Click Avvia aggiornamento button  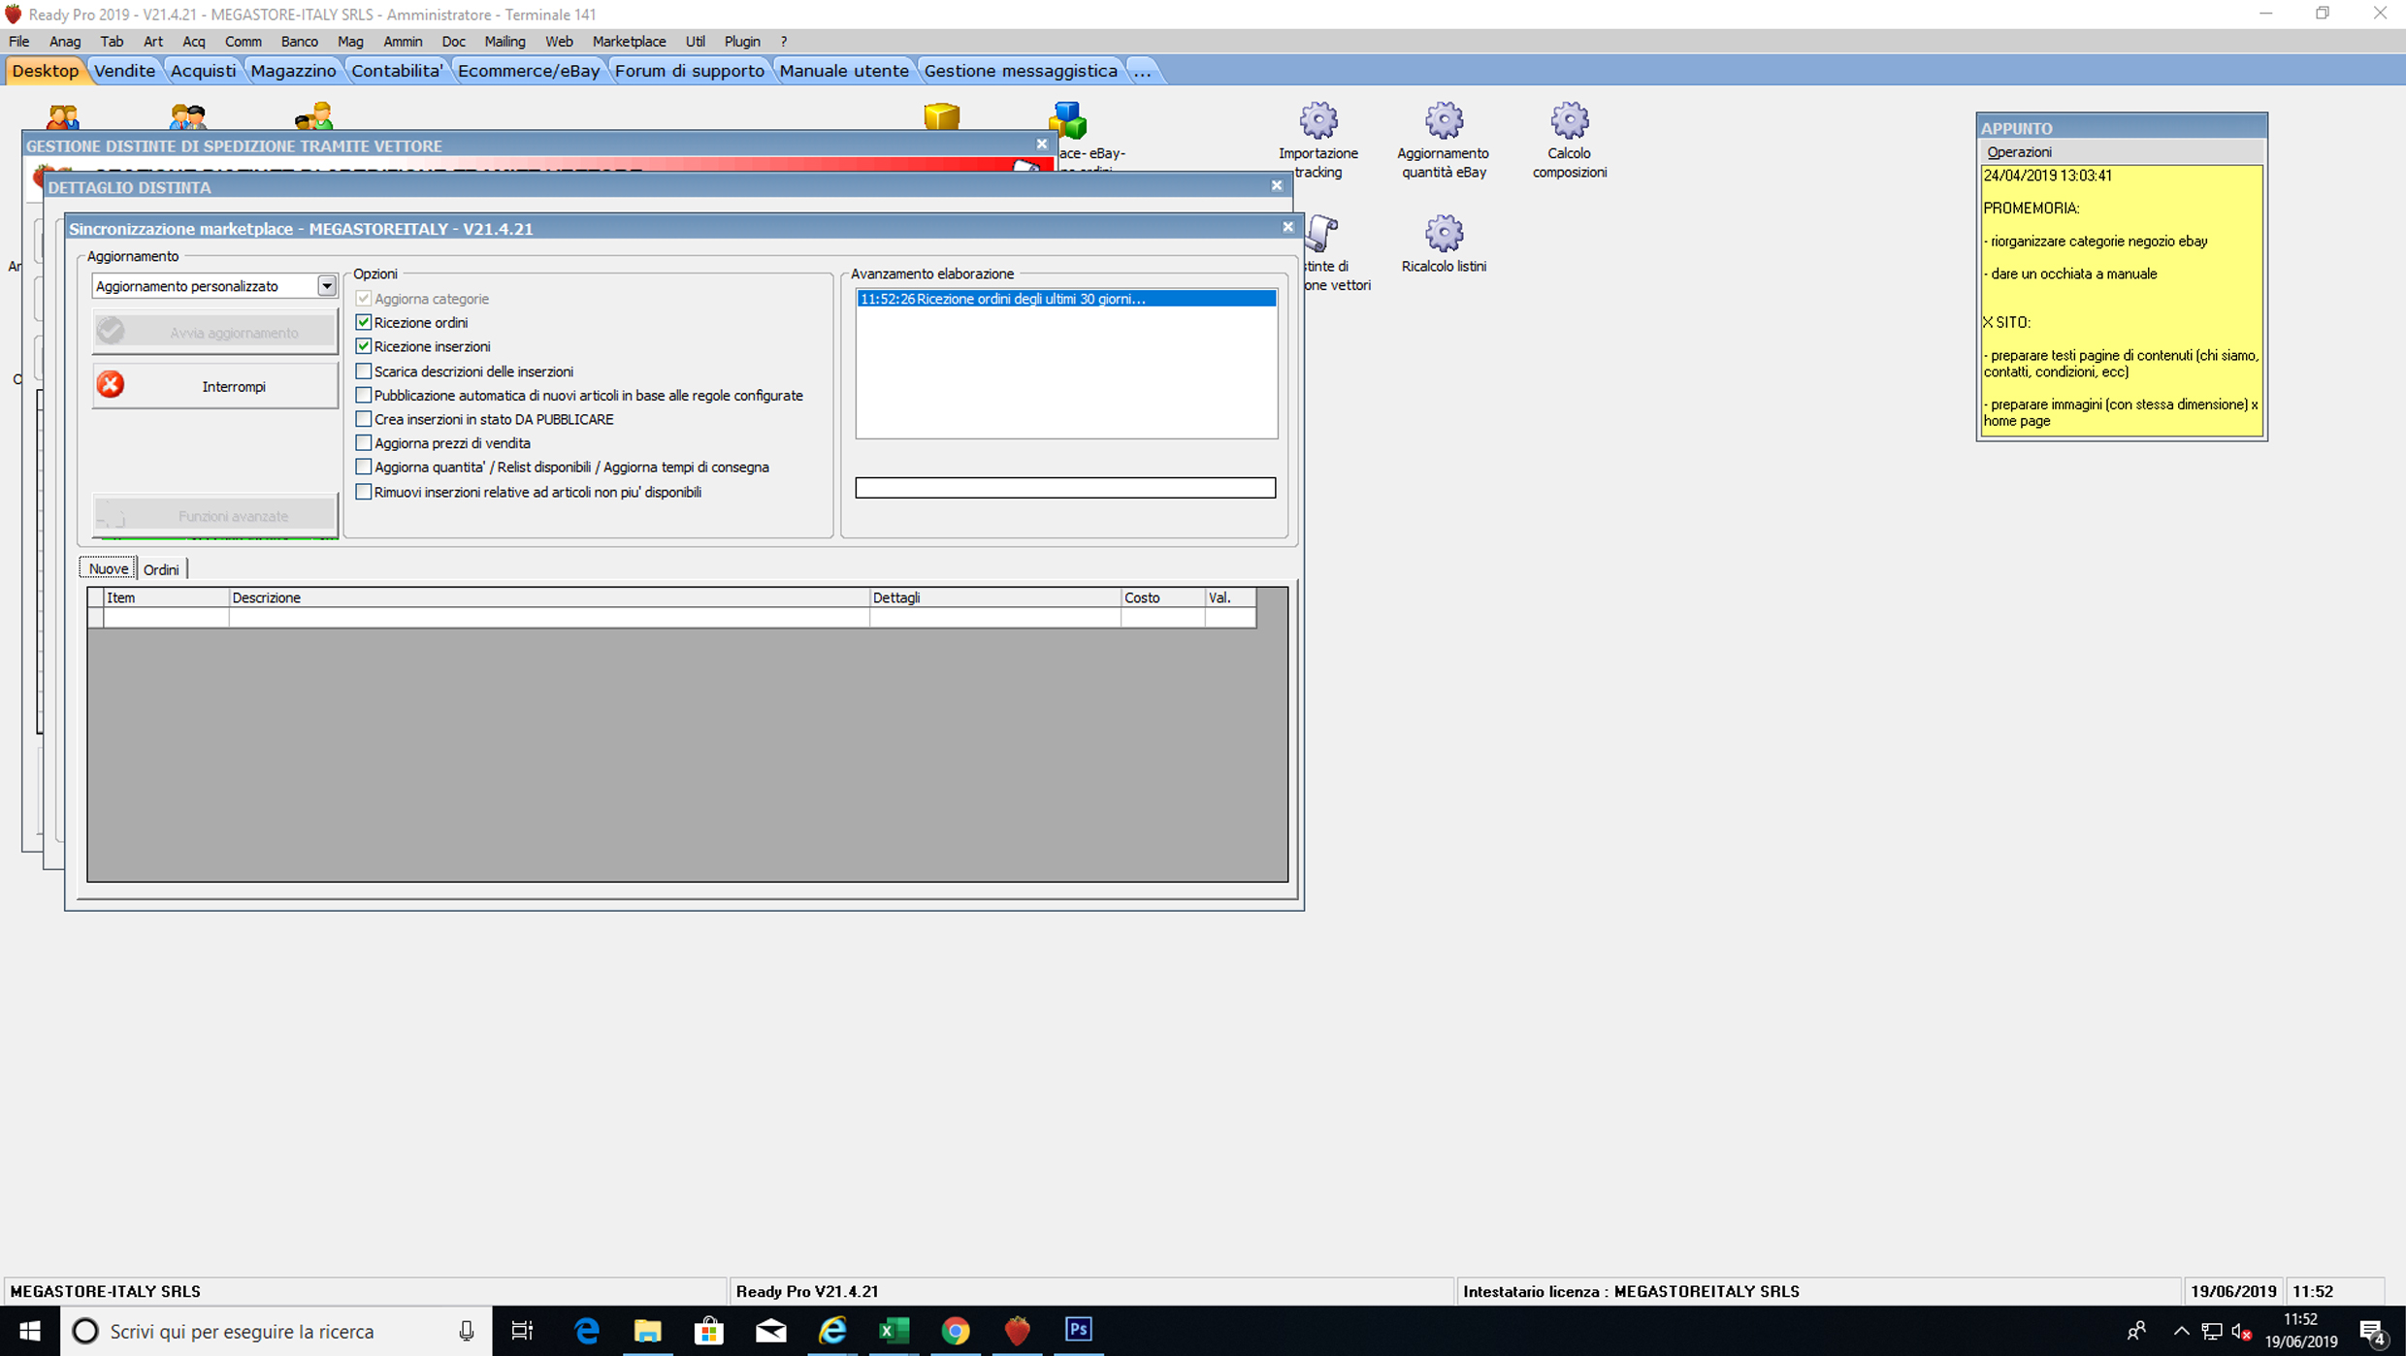tap(214, 332)
